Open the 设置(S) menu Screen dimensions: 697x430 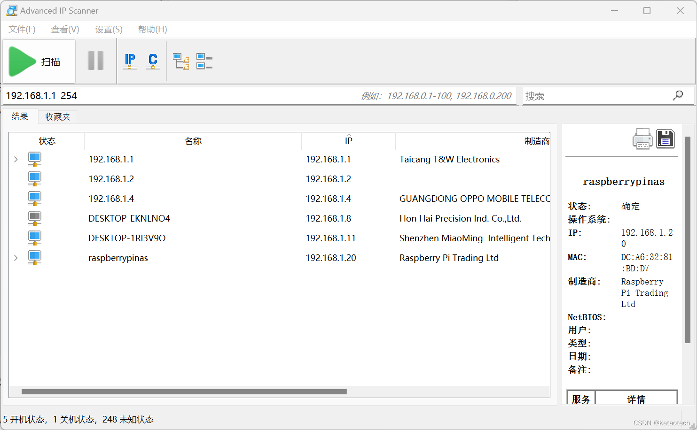click(x=109, y=29)
